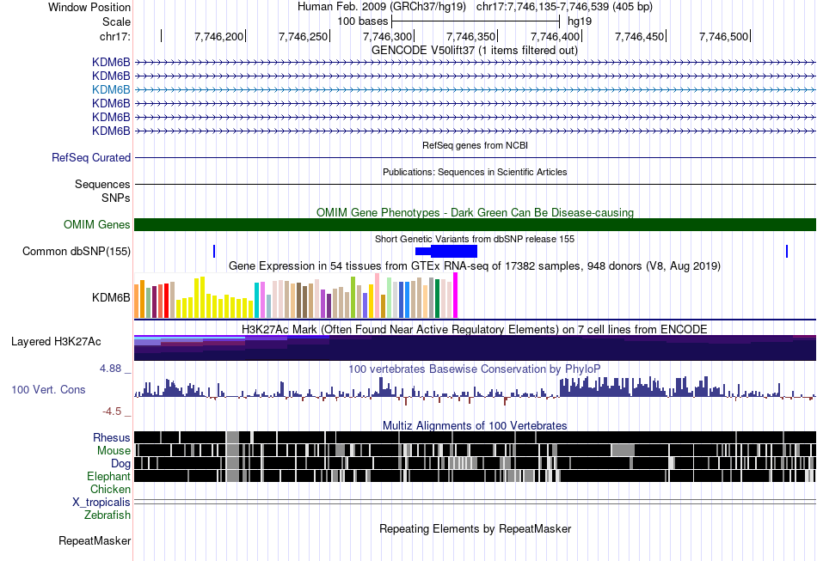The width and height of the screenshot is (817, 561).
Task: Click the -4.5 PhyloP scale value
Action: point(113,412)
